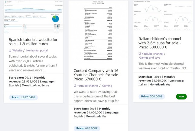
Task: Click the Price 670.000€ badge
Action: coord(87,128)
